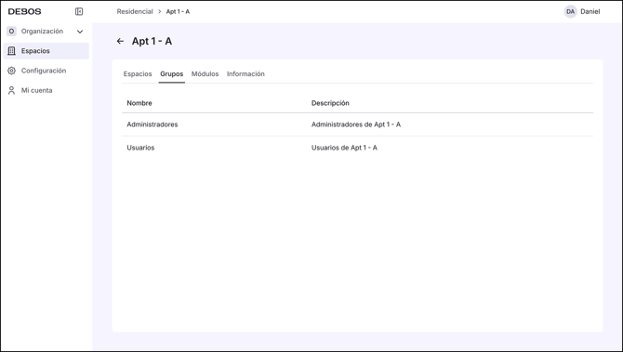This screenshot has width=623, height=352.
Task: Click the Nombre column header
Action: point(139,103)
